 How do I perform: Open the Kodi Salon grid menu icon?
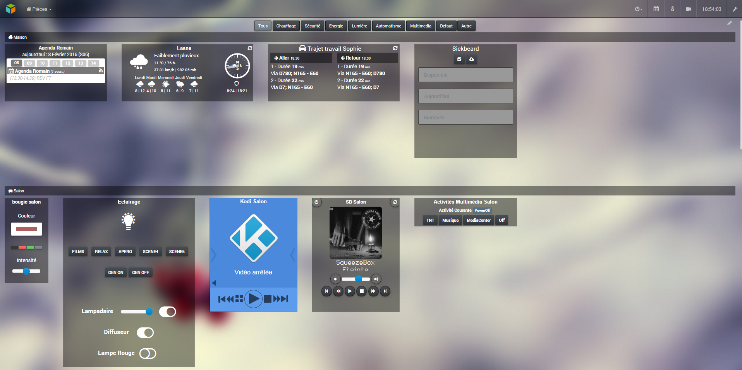click(x=239, y=299)
